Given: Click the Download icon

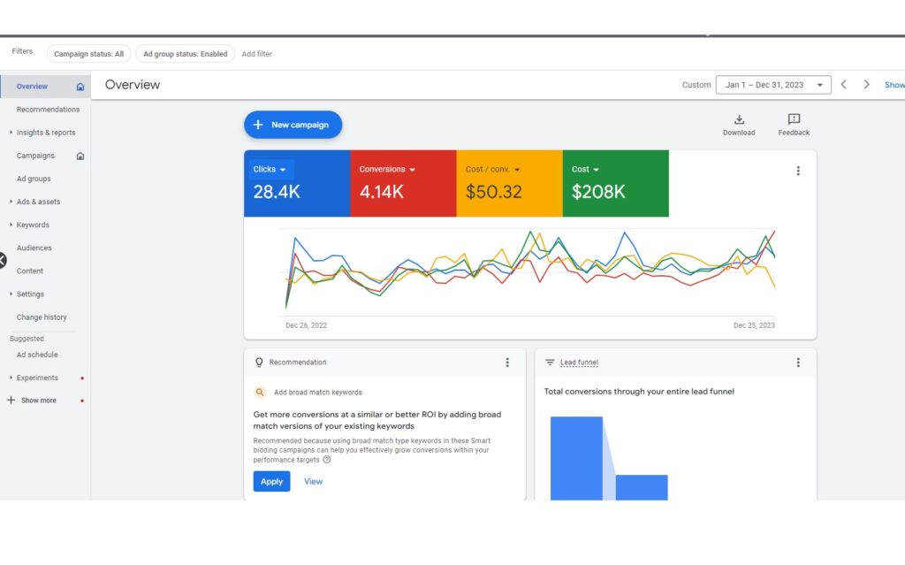Looking at the screenshot, I should click(739, 120).
